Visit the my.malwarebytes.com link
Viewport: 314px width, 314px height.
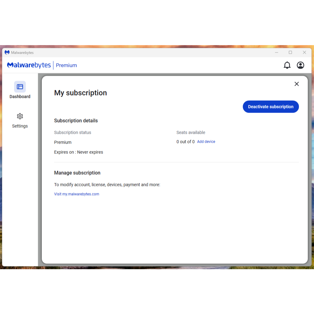(x=76, y=194)
